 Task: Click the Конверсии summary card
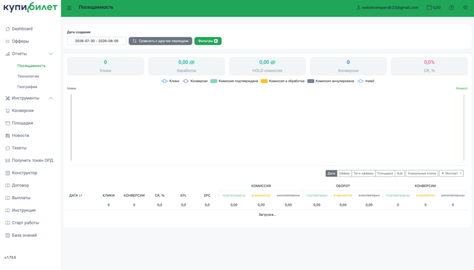click(x=348, y=66)
